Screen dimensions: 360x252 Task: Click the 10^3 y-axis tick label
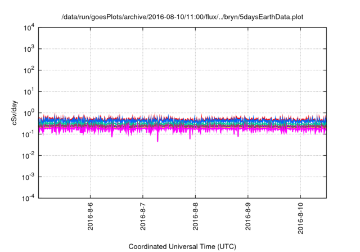pos(29,49)
